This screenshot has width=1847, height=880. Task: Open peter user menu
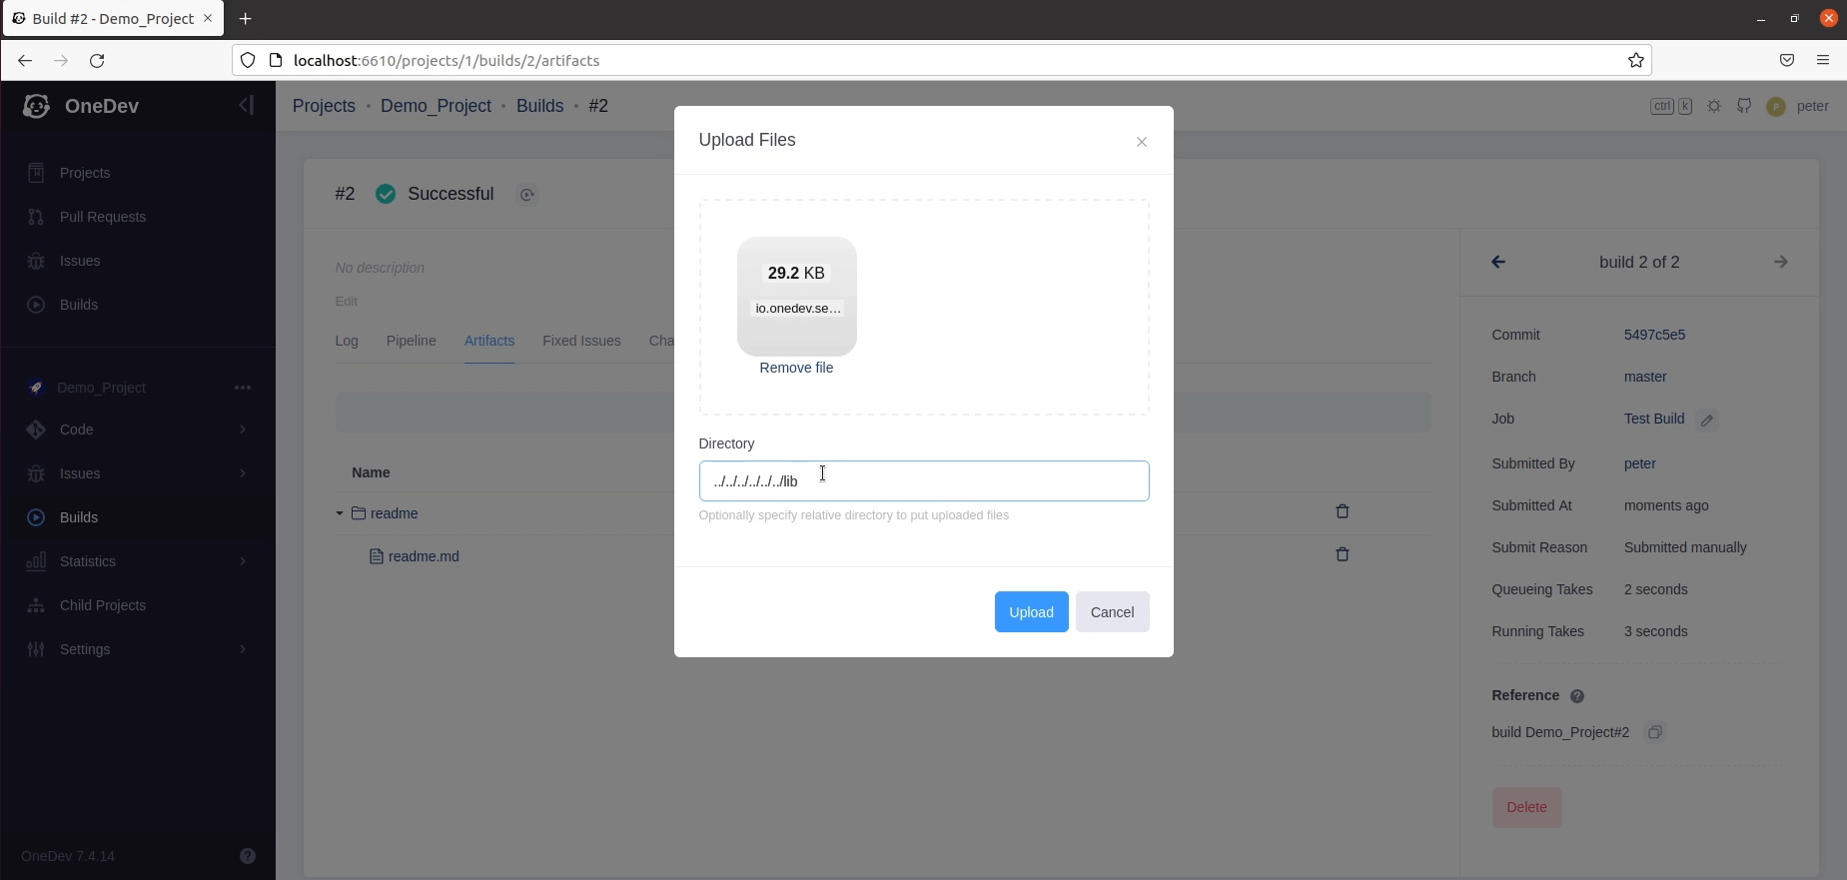click(1798, 106)
